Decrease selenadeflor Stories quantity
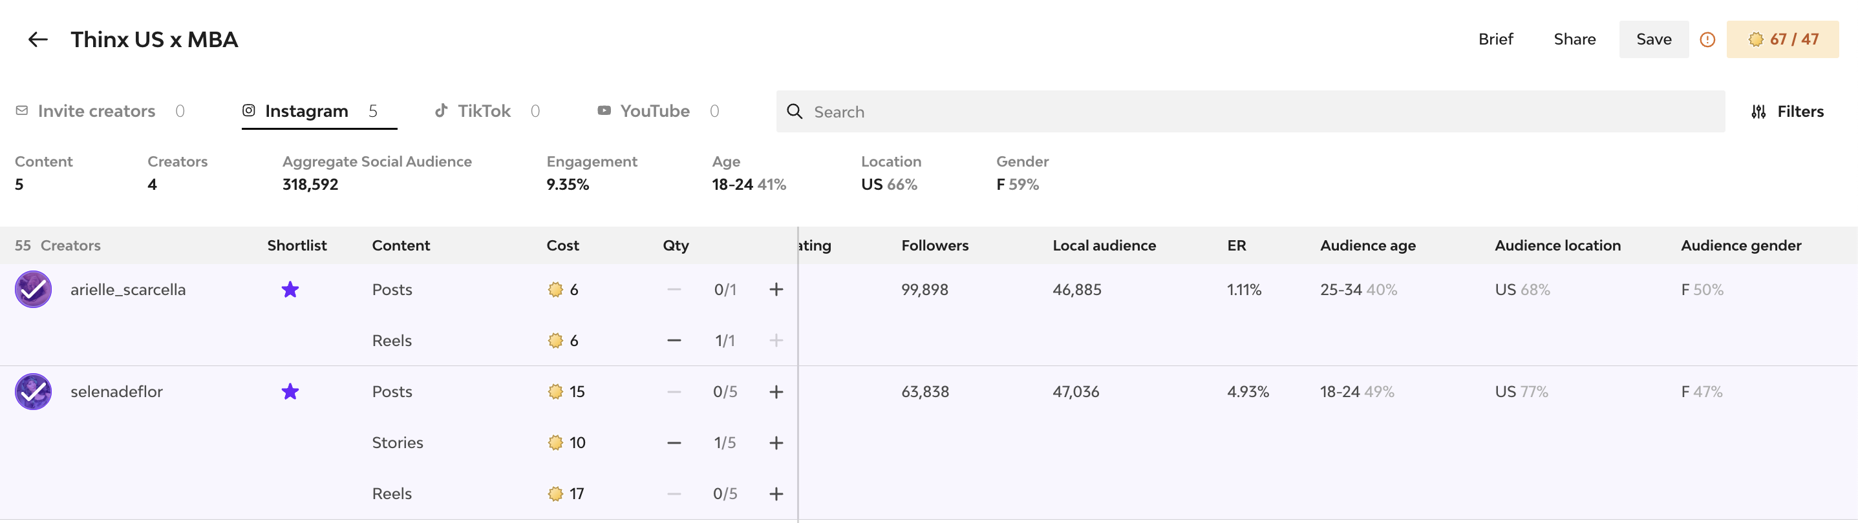The width and height of the screenshot is (1858, 523). tap(674, 443)
